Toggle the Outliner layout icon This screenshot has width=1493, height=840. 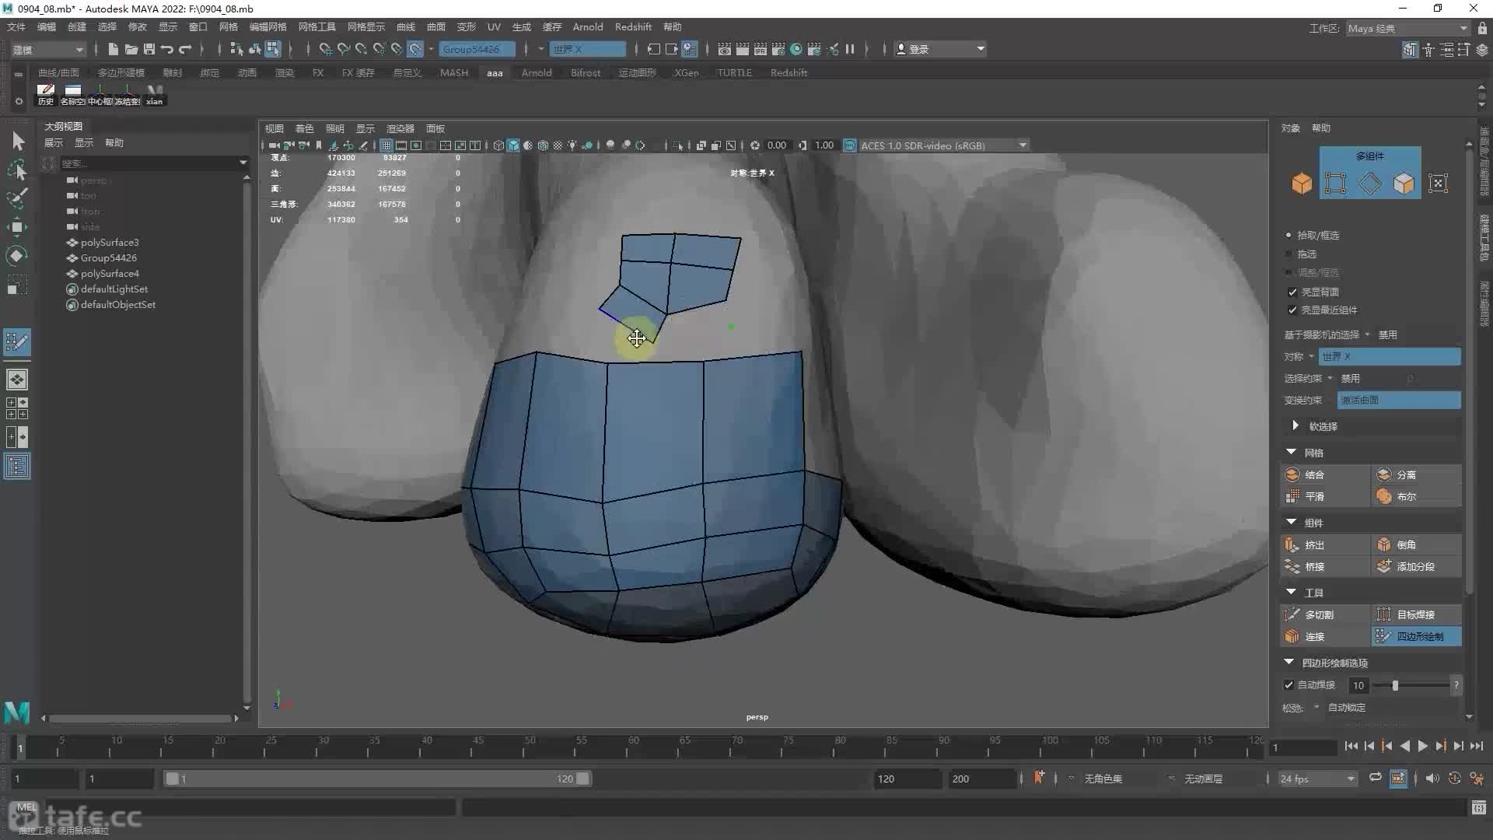click(x=17, y=467)
